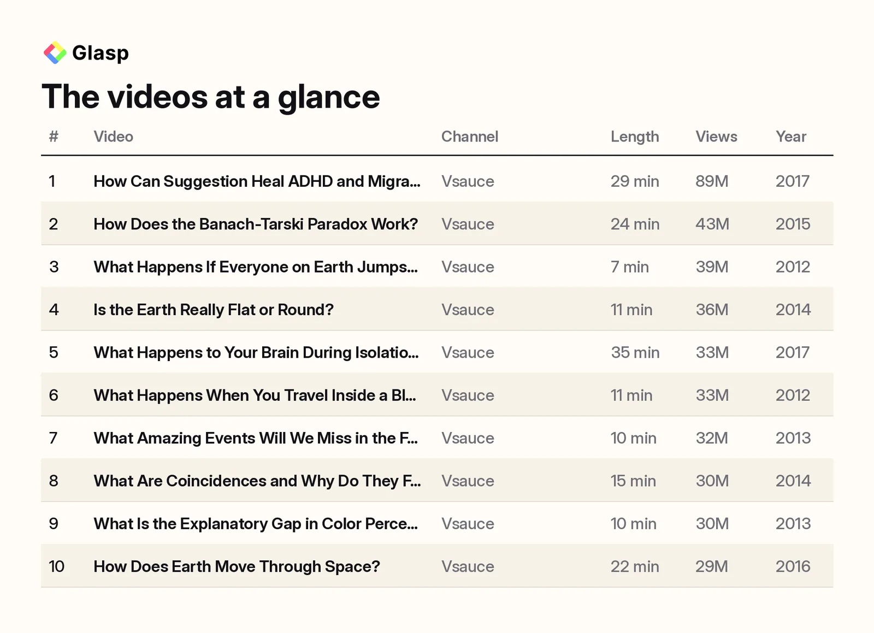Click the 36M views cell

712,310
